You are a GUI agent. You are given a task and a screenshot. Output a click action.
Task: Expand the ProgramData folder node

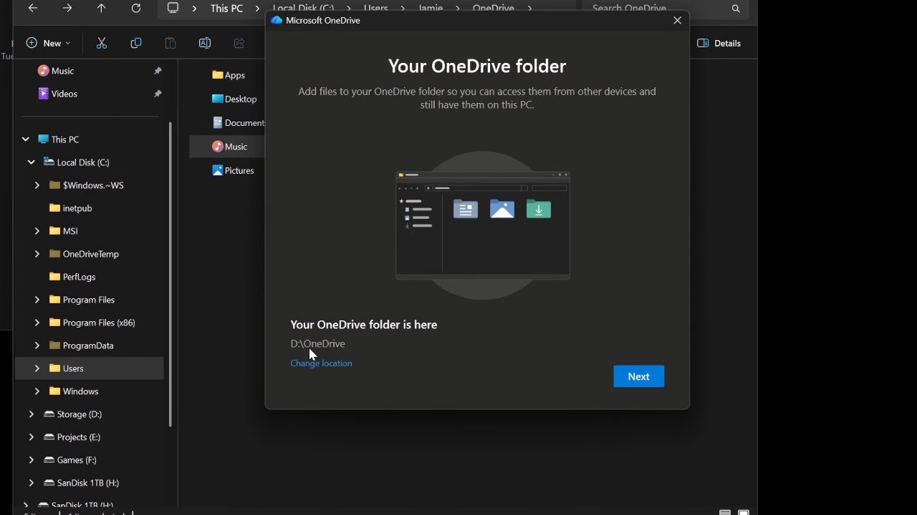(37, 345)
